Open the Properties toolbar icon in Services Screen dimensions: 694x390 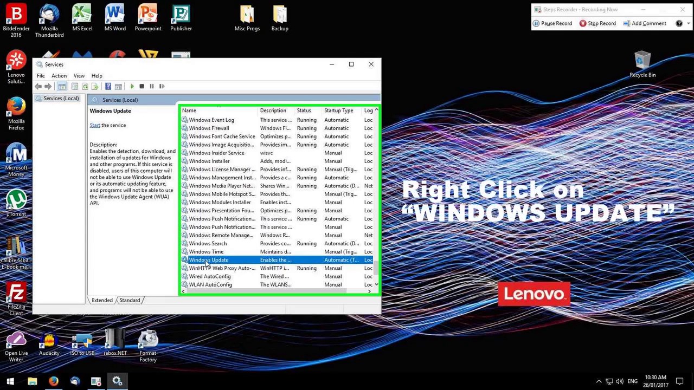75,86
